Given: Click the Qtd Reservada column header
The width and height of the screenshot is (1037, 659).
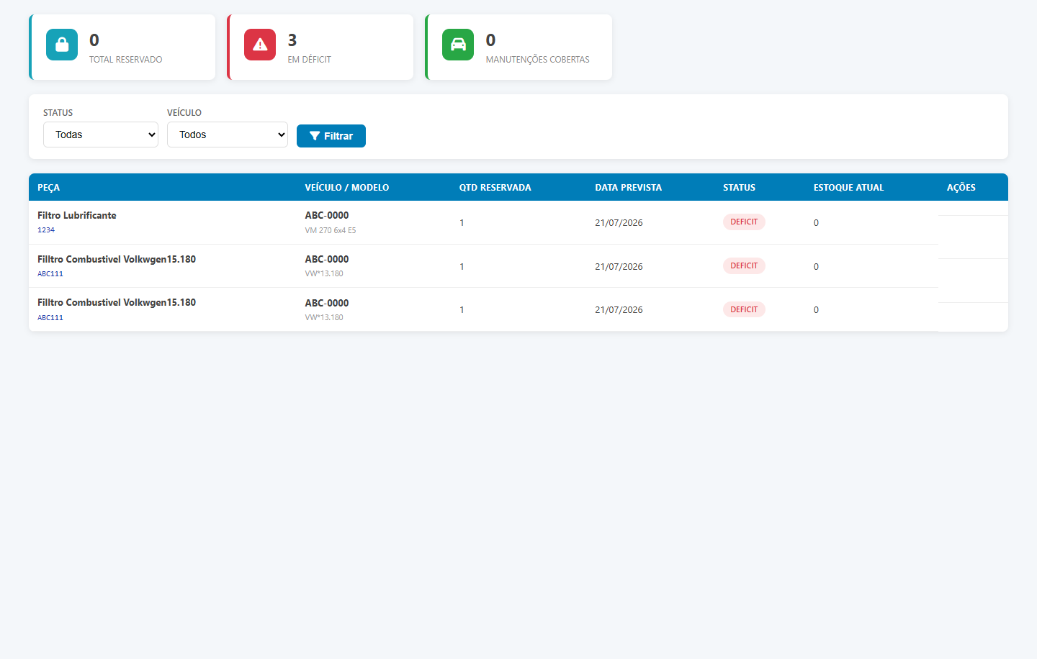Looking at the screenshot, I should (x=495, y=187).
